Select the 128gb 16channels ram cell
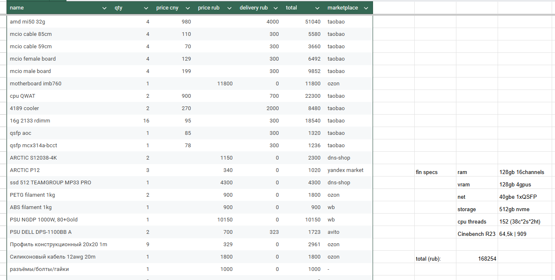Viewport: 555px width, 280px height. tap(522, 172)
